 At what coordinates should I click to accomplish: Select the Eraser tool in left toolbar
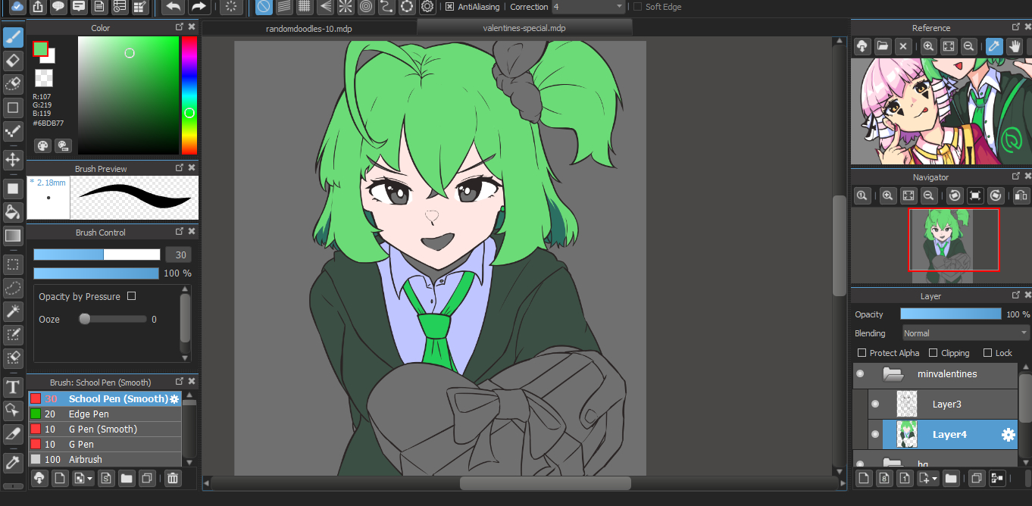tap(13, 61)
